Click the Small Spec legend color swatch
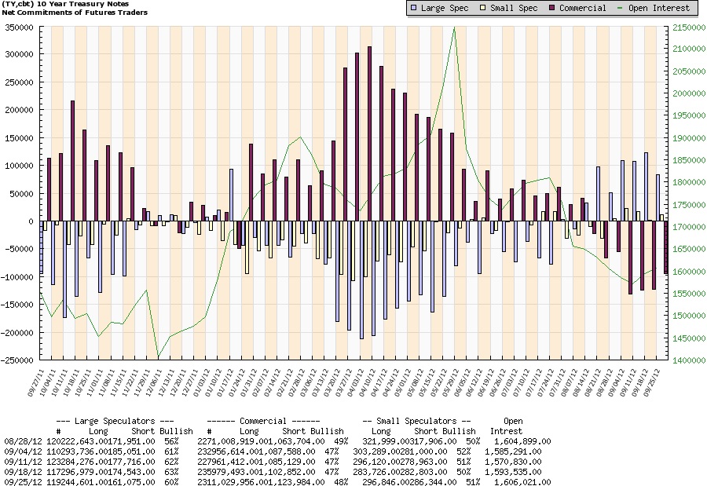 point(482,8)
